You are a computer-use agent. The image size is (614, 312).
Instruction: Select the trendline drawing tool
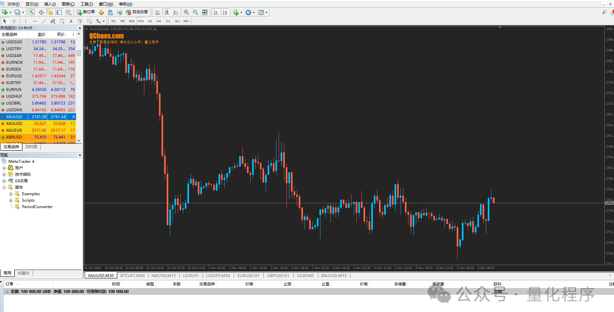point(44,21)
